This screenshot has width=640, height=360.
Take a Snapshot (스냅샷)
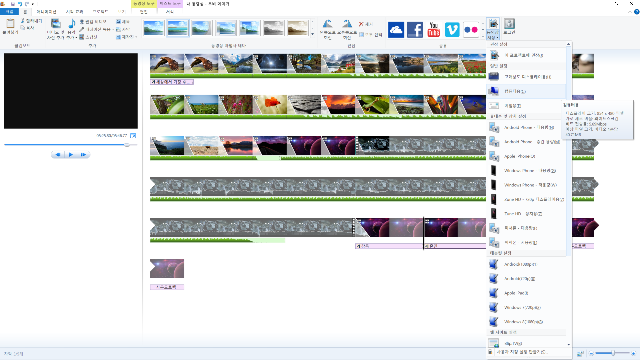point(88,37)
